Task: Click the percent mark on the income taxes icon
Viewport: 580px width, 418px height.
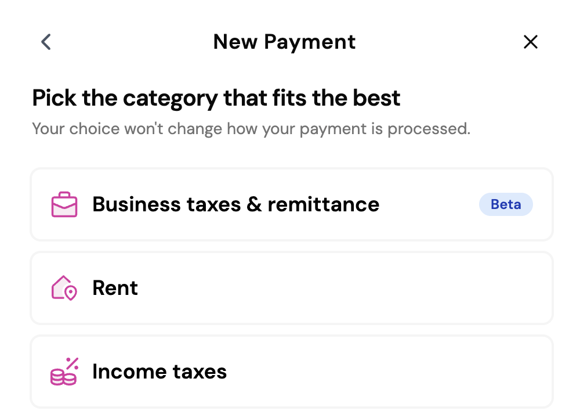Action: point(71,363)
